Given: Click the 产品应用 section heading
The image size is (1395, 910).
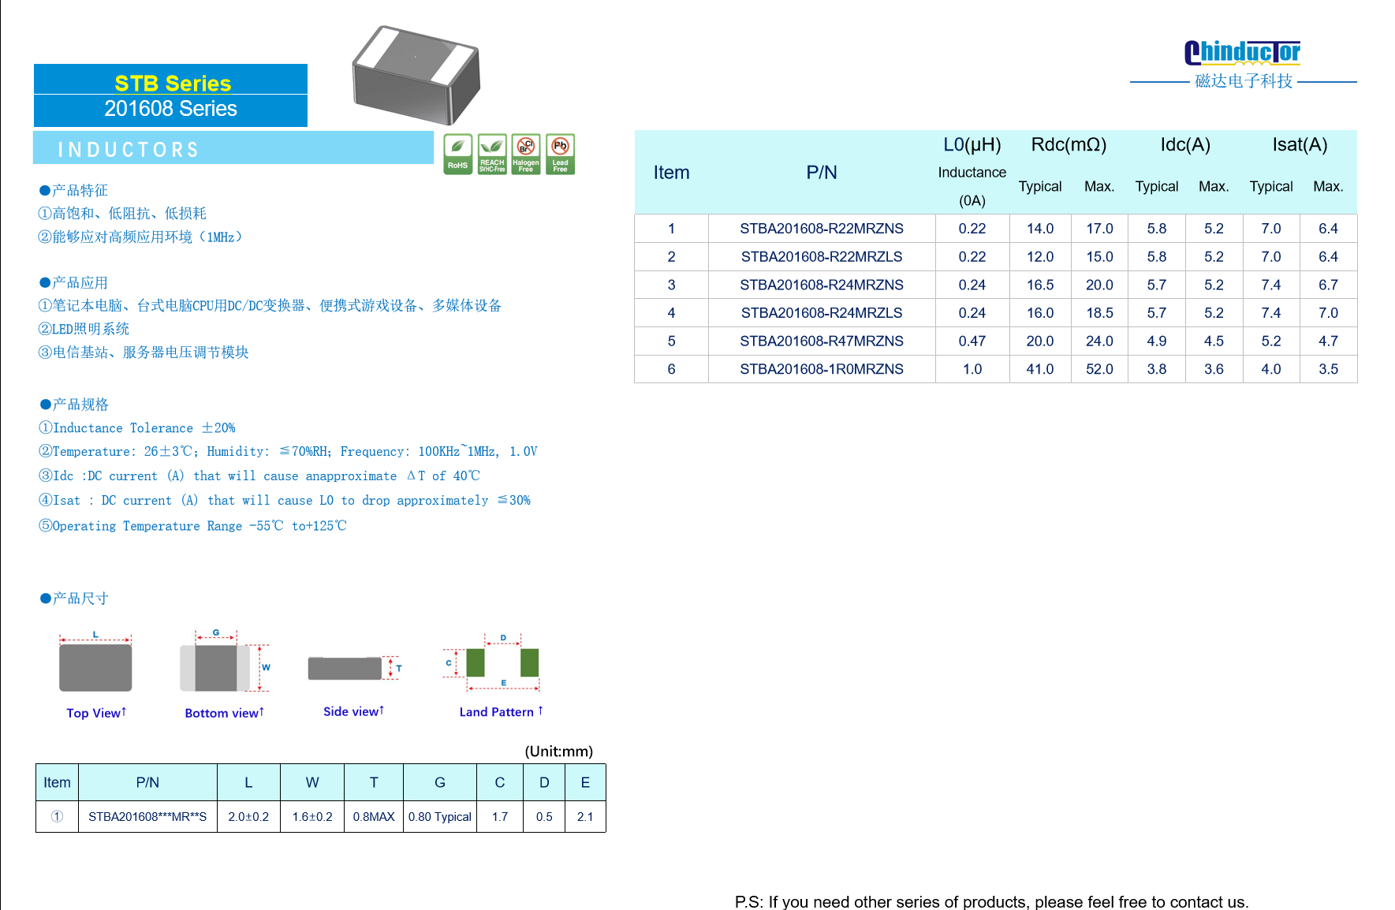Looking at the screenshot, I should pos(74,282).
